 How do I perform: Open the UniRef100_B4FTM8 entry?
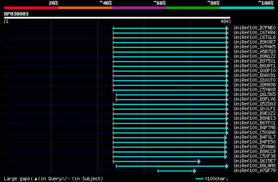tap(255, 128)
